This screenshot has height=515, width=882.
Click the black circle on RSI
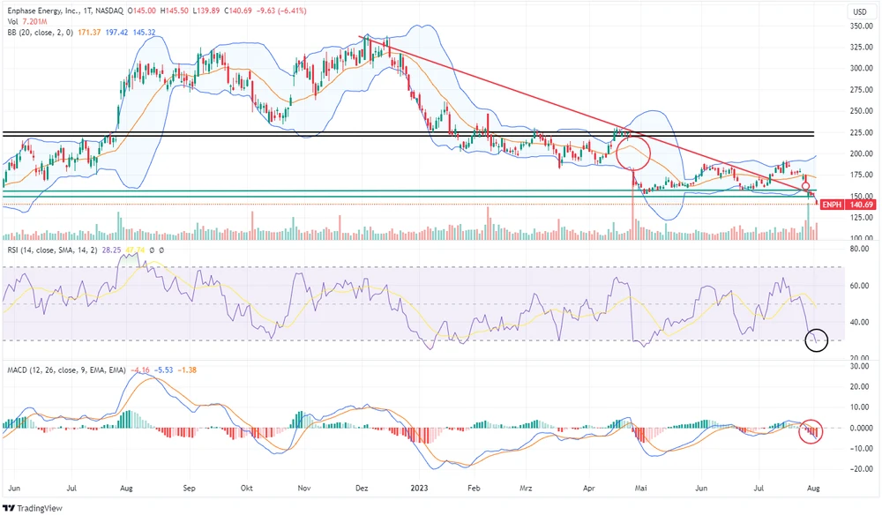817,340
